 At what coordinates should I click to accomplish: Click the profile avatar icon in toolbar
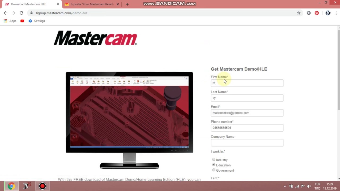pos(328,13)
